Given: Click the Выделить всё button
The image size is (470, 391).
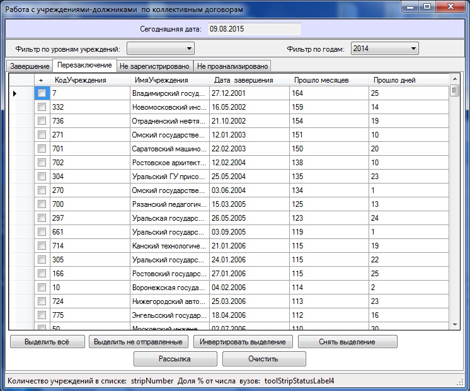Looking at the screenshot, I should [x=47, y=342].
